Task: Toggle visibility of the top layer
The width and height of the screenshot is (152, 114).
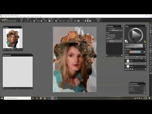Action: (x=125, y=61)
